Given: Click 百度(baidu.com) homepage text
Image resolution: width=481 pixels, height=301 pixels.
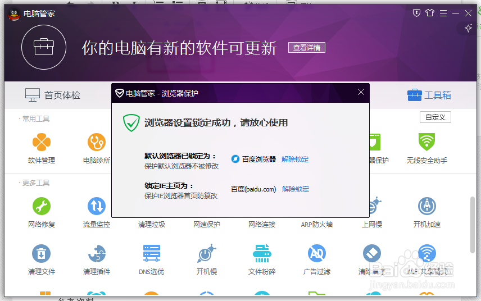Looking at the screenshot, I should pyautogui.click(x=253, y=189).
